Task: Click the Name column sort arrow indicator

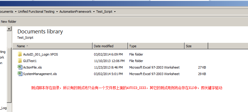Action: click(27, 46)
